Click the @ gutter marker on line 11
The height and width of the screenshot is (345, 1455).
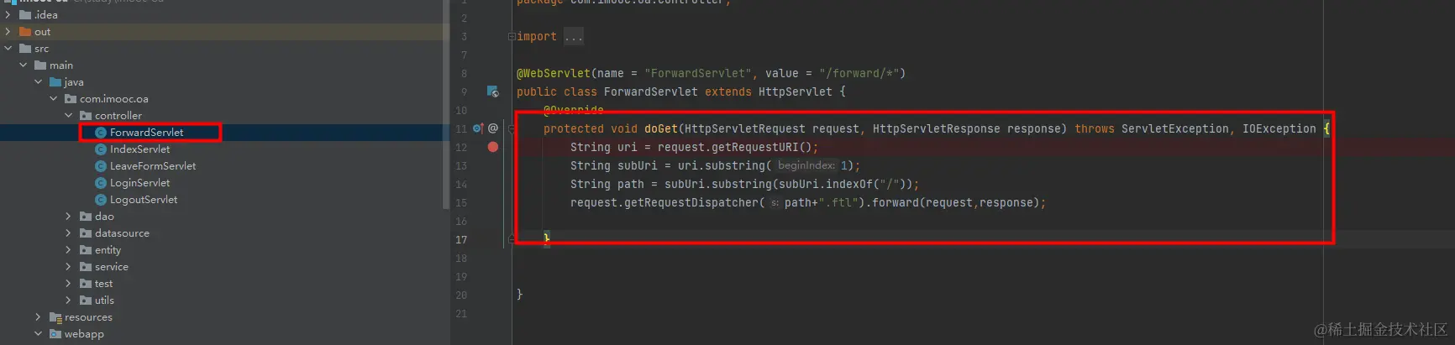493,128
